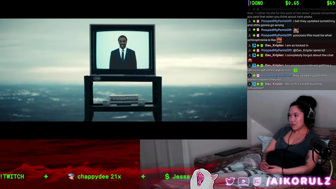Click the video showing TV on stand
The image size is (336, 189).
click(x=123, y=70)
